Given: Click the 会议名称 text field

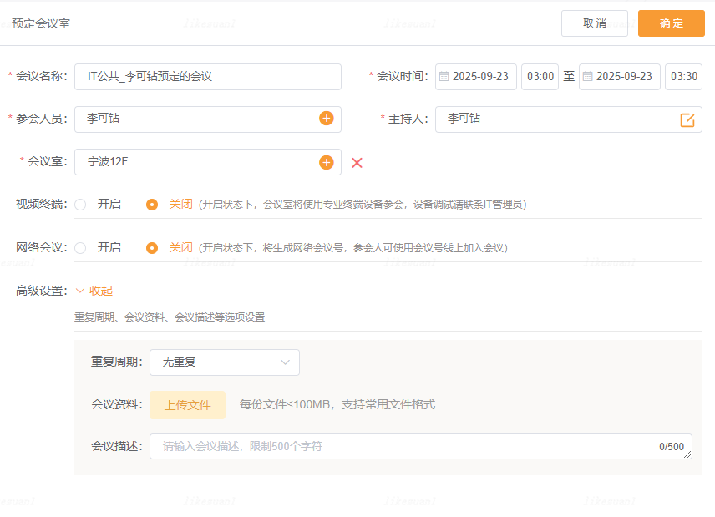Looking at the screenshot, I should tap(207, 76).
